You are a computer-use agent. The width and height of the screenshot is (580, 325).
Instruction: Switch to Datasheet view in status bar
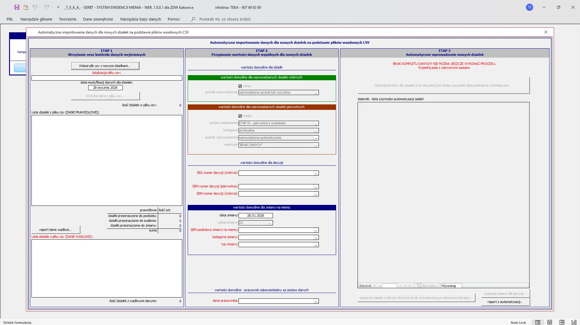(x=550, y=322)
